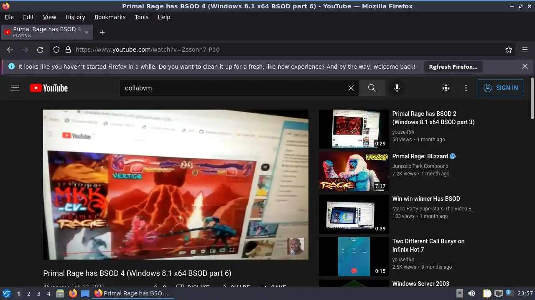View site security via the lock icon

68,50
